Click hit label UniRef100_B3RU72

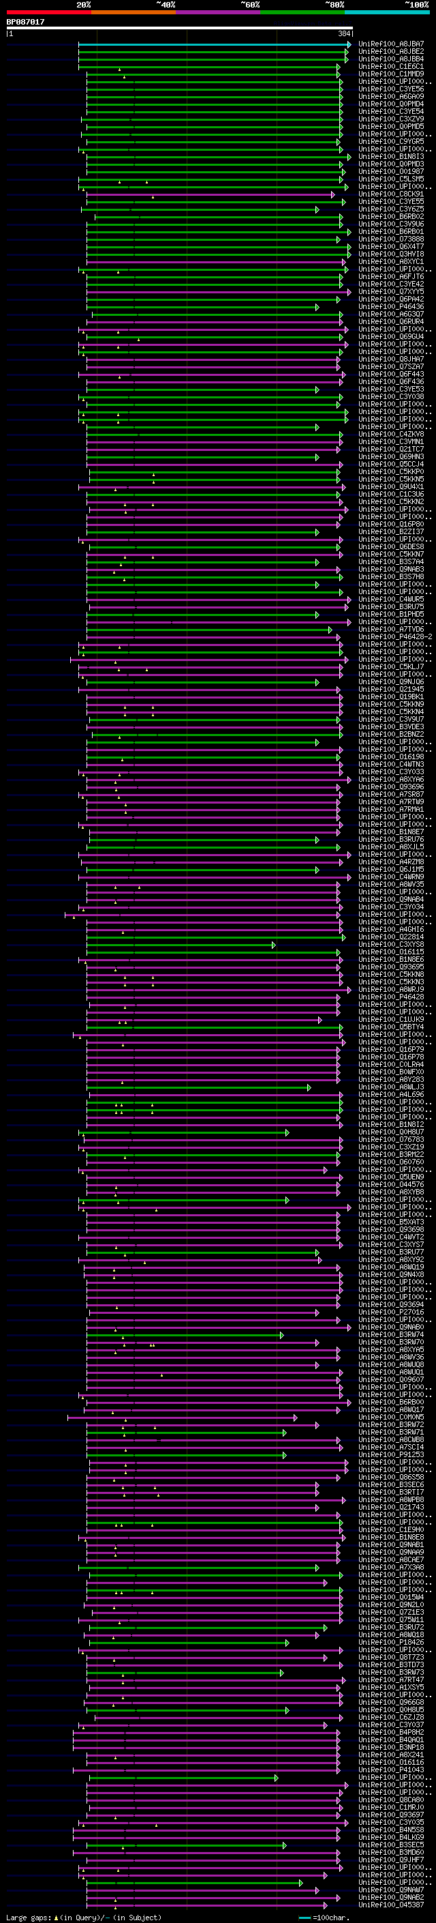391,1628
